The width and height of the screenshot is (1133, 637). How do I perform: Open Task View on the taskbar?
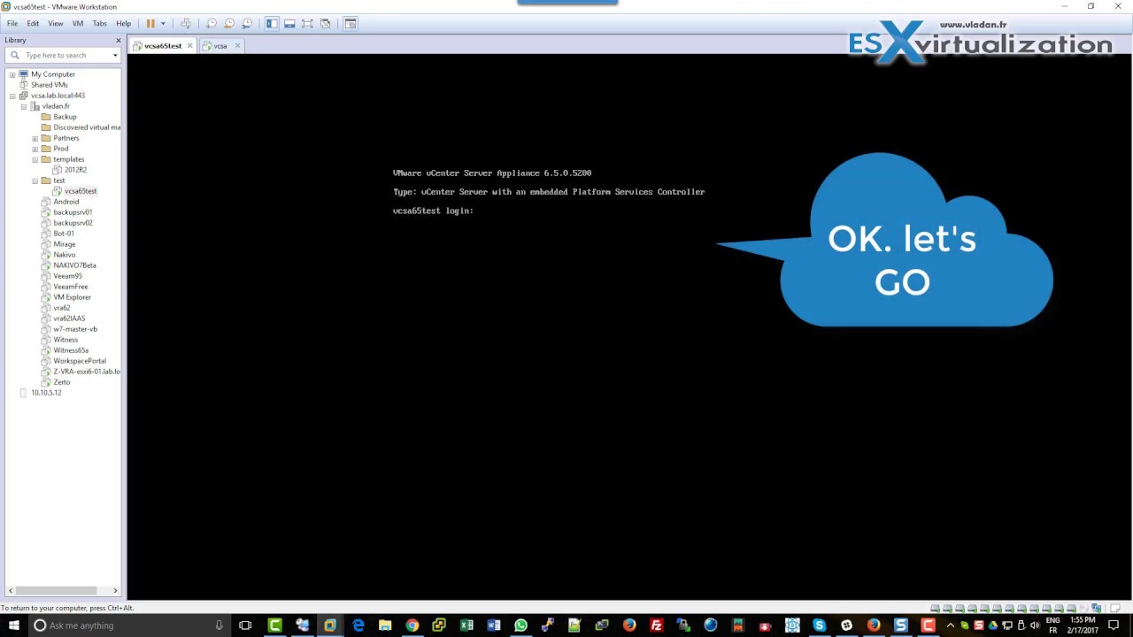[245, 625]
